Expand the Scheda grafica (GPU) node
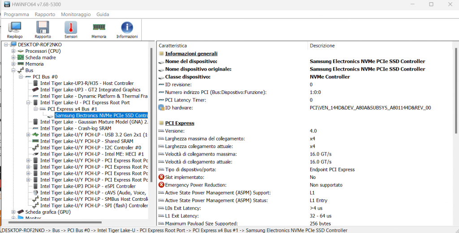Image resolution: width=459 pixels, height=233 pixels. tap(13, 212)
